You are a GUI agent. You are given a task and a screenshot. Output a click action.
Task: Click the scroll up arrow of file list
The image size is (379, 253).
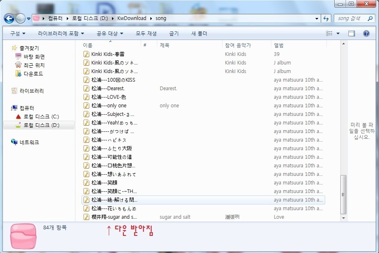point(344,44)
